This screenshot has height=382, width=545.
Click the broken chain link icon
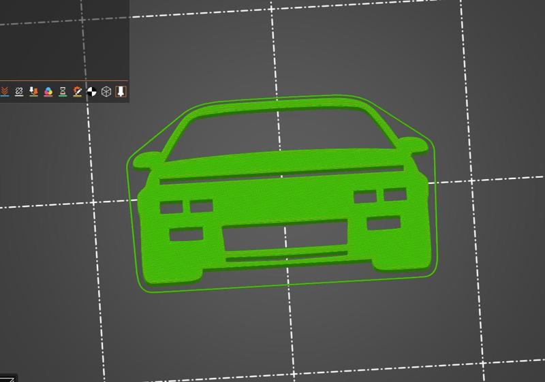(x=19, y=91)
